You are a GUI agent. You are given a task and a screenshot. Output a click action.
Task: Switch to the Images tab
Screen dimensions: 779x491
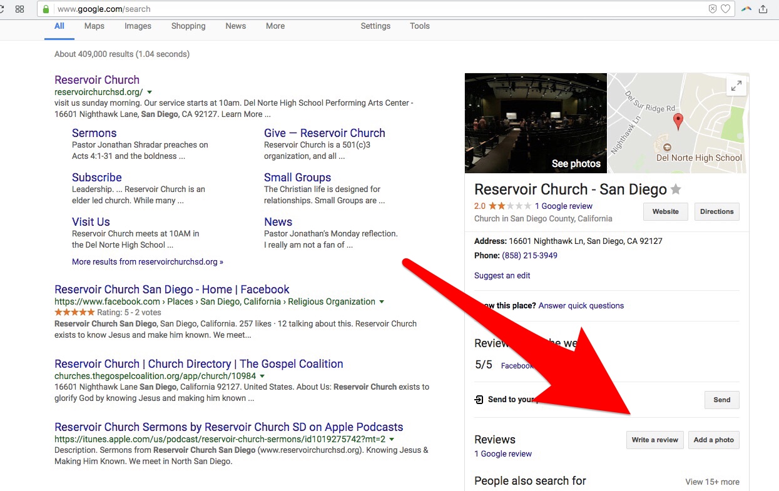point(138,26)
